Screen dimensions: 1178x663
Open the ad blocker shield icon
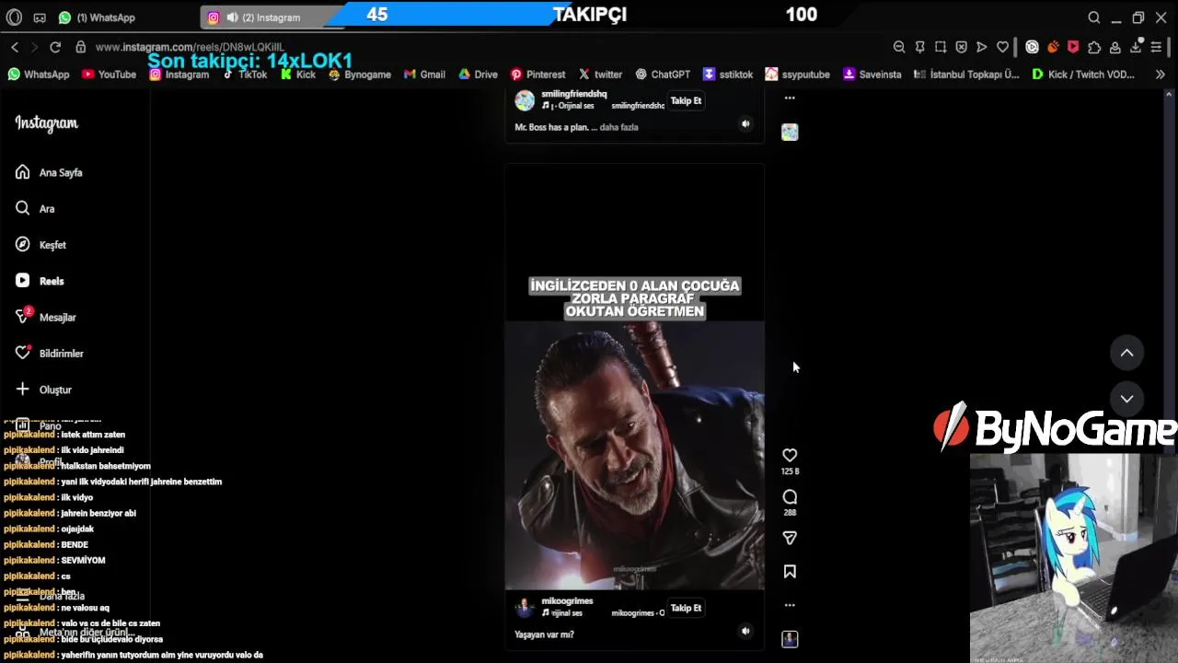click(x=961, y=47)
